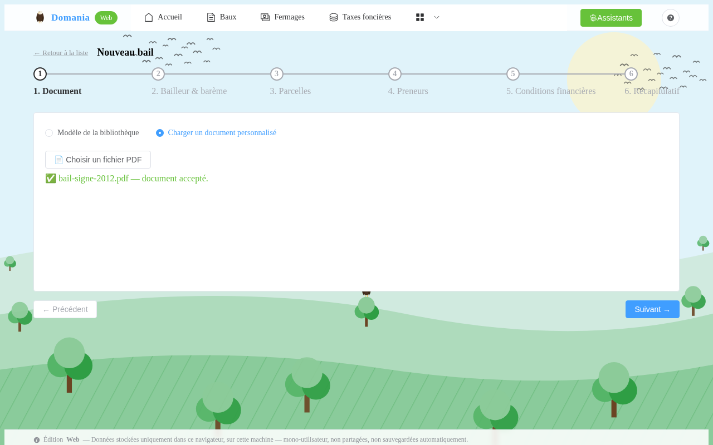This screenshot has height=445, width=713.
Task: Open the Fermages menu item
Action: click(282, 17)
